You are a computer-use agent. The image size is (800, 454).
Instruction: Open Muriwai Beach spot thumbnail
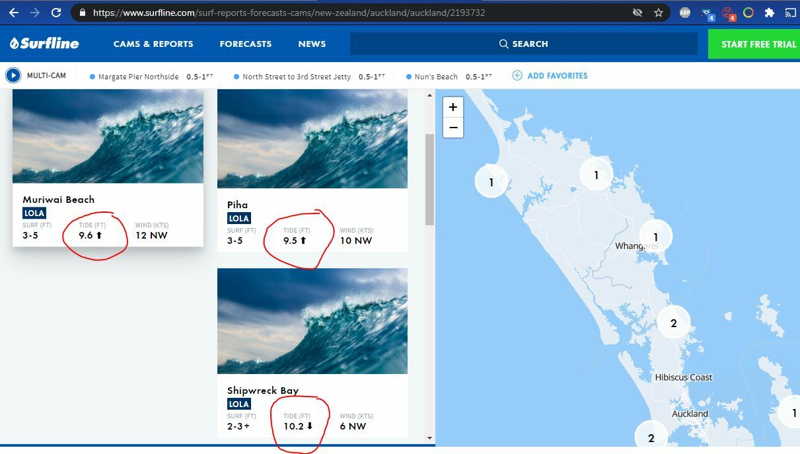[108, 137]
